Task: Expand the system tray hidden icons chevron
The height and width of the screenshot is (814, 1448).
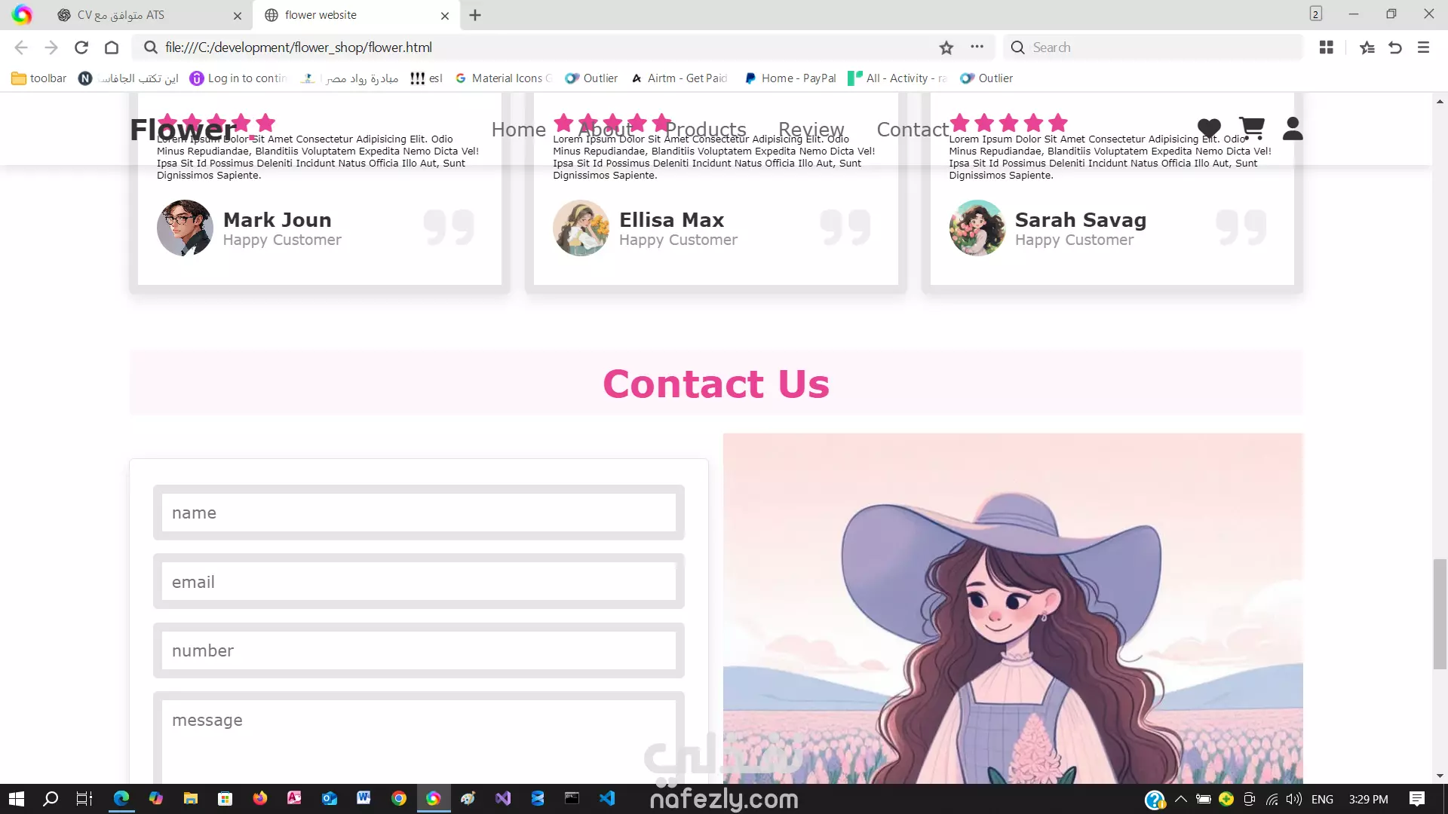Action: click(1181, 799)
